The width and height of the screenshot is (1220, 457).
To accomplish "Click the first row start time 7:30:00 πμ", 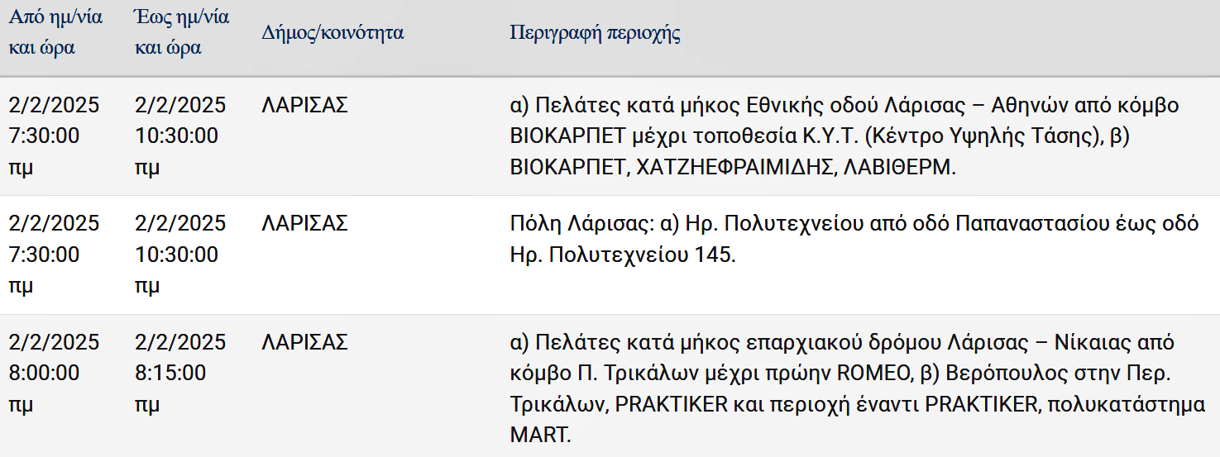I will [x=44, y=151].
